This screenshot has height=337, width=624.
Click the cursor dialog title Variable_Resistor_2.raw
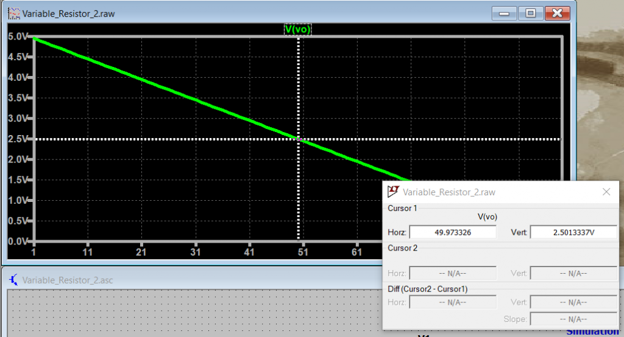tap(449, 192)
